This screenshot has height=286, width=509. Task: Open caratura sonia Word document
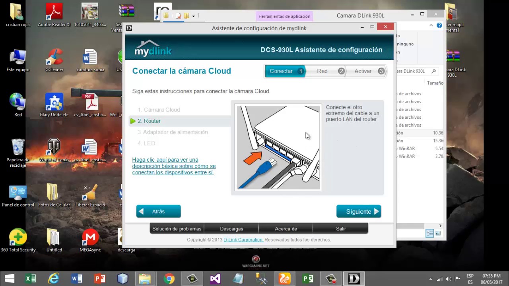click(x=90, y=60)
